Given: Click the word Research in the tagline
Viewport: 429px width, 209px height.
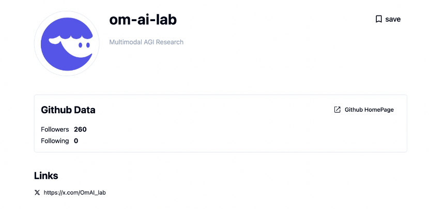Looking at the screenshot, I should tap(170, 42).
